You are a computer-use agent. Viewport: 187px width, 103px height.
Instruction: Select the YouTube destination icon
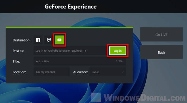pos(59,40)
